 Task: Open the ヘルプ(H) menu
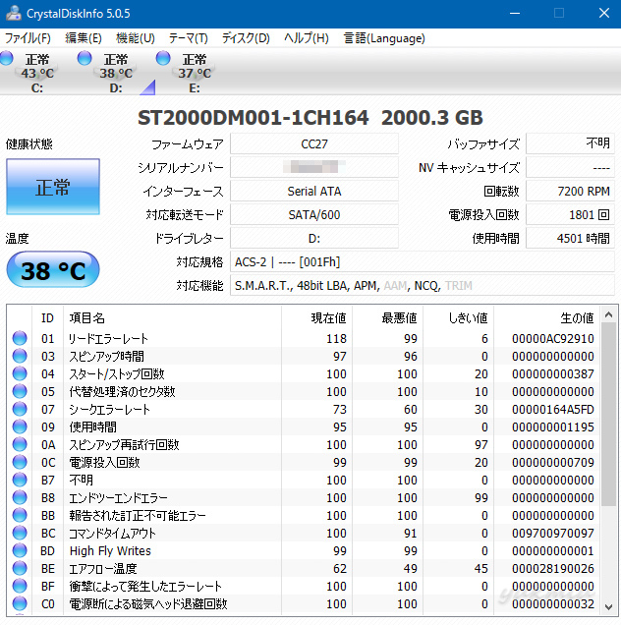click(307, 38)
